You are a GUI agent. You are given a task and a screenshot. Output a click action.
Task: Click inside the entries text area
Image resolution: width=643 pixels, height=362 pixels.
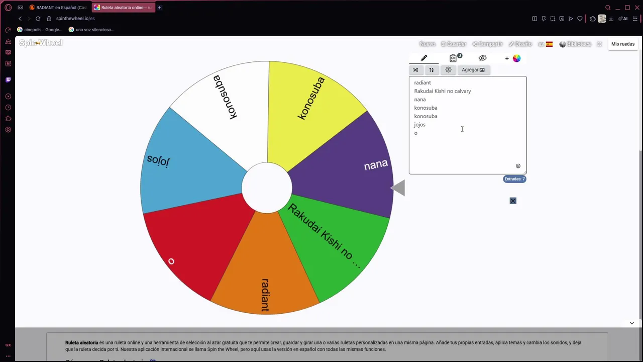coord(468,125)
